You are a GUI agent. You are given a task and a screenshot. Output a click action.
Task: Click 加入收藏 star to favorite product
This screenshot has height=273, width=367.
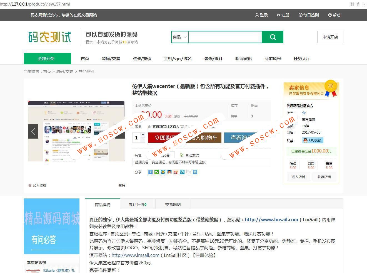[37, 185]
